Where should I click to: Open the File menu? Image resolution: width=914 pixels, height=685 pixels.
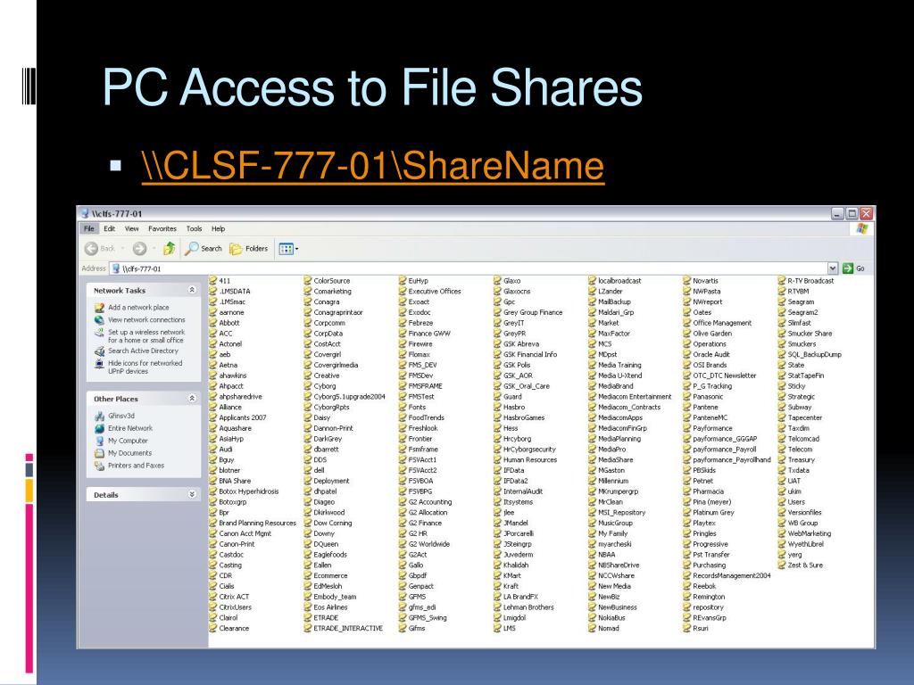(x=88, y=229)
